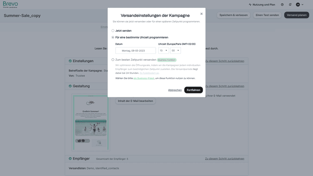Click the user avatar icon
313x176 pixels.
[298, 5]
